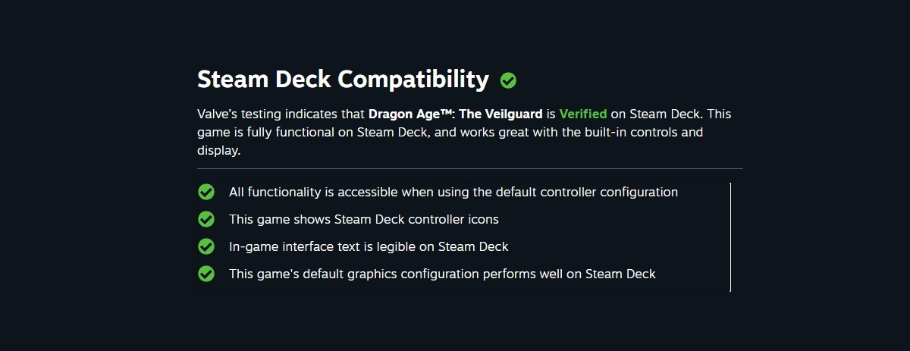This screenshot has width=910, height=351.
Task: Click the green Verified status text
Action: pos(582,114)
